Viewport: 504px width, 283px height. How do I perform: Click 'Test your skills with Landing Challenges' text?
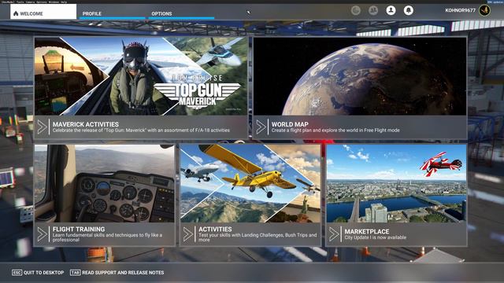click(x=258, y=237)
